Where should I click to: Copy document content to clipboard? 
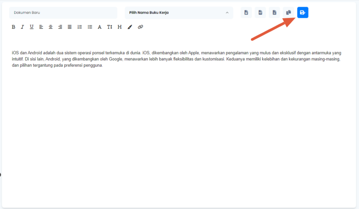tap(289, 13)
